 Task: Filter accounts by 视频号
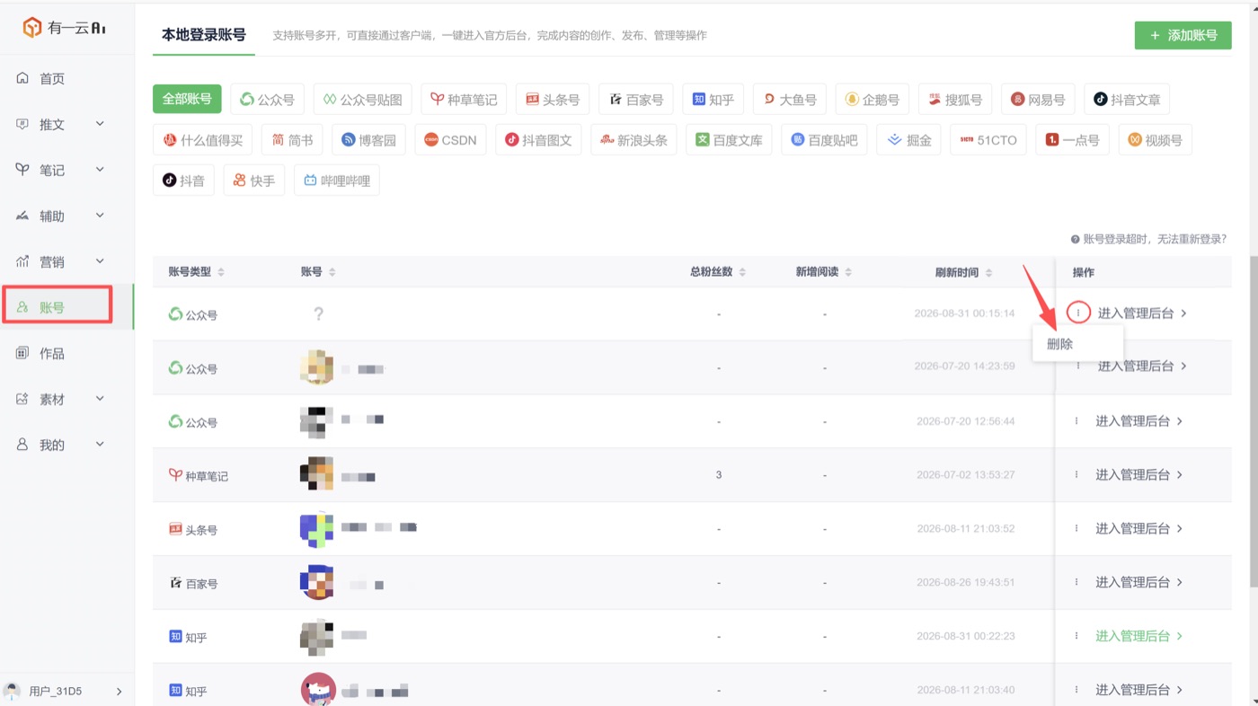pos(1156,140)
